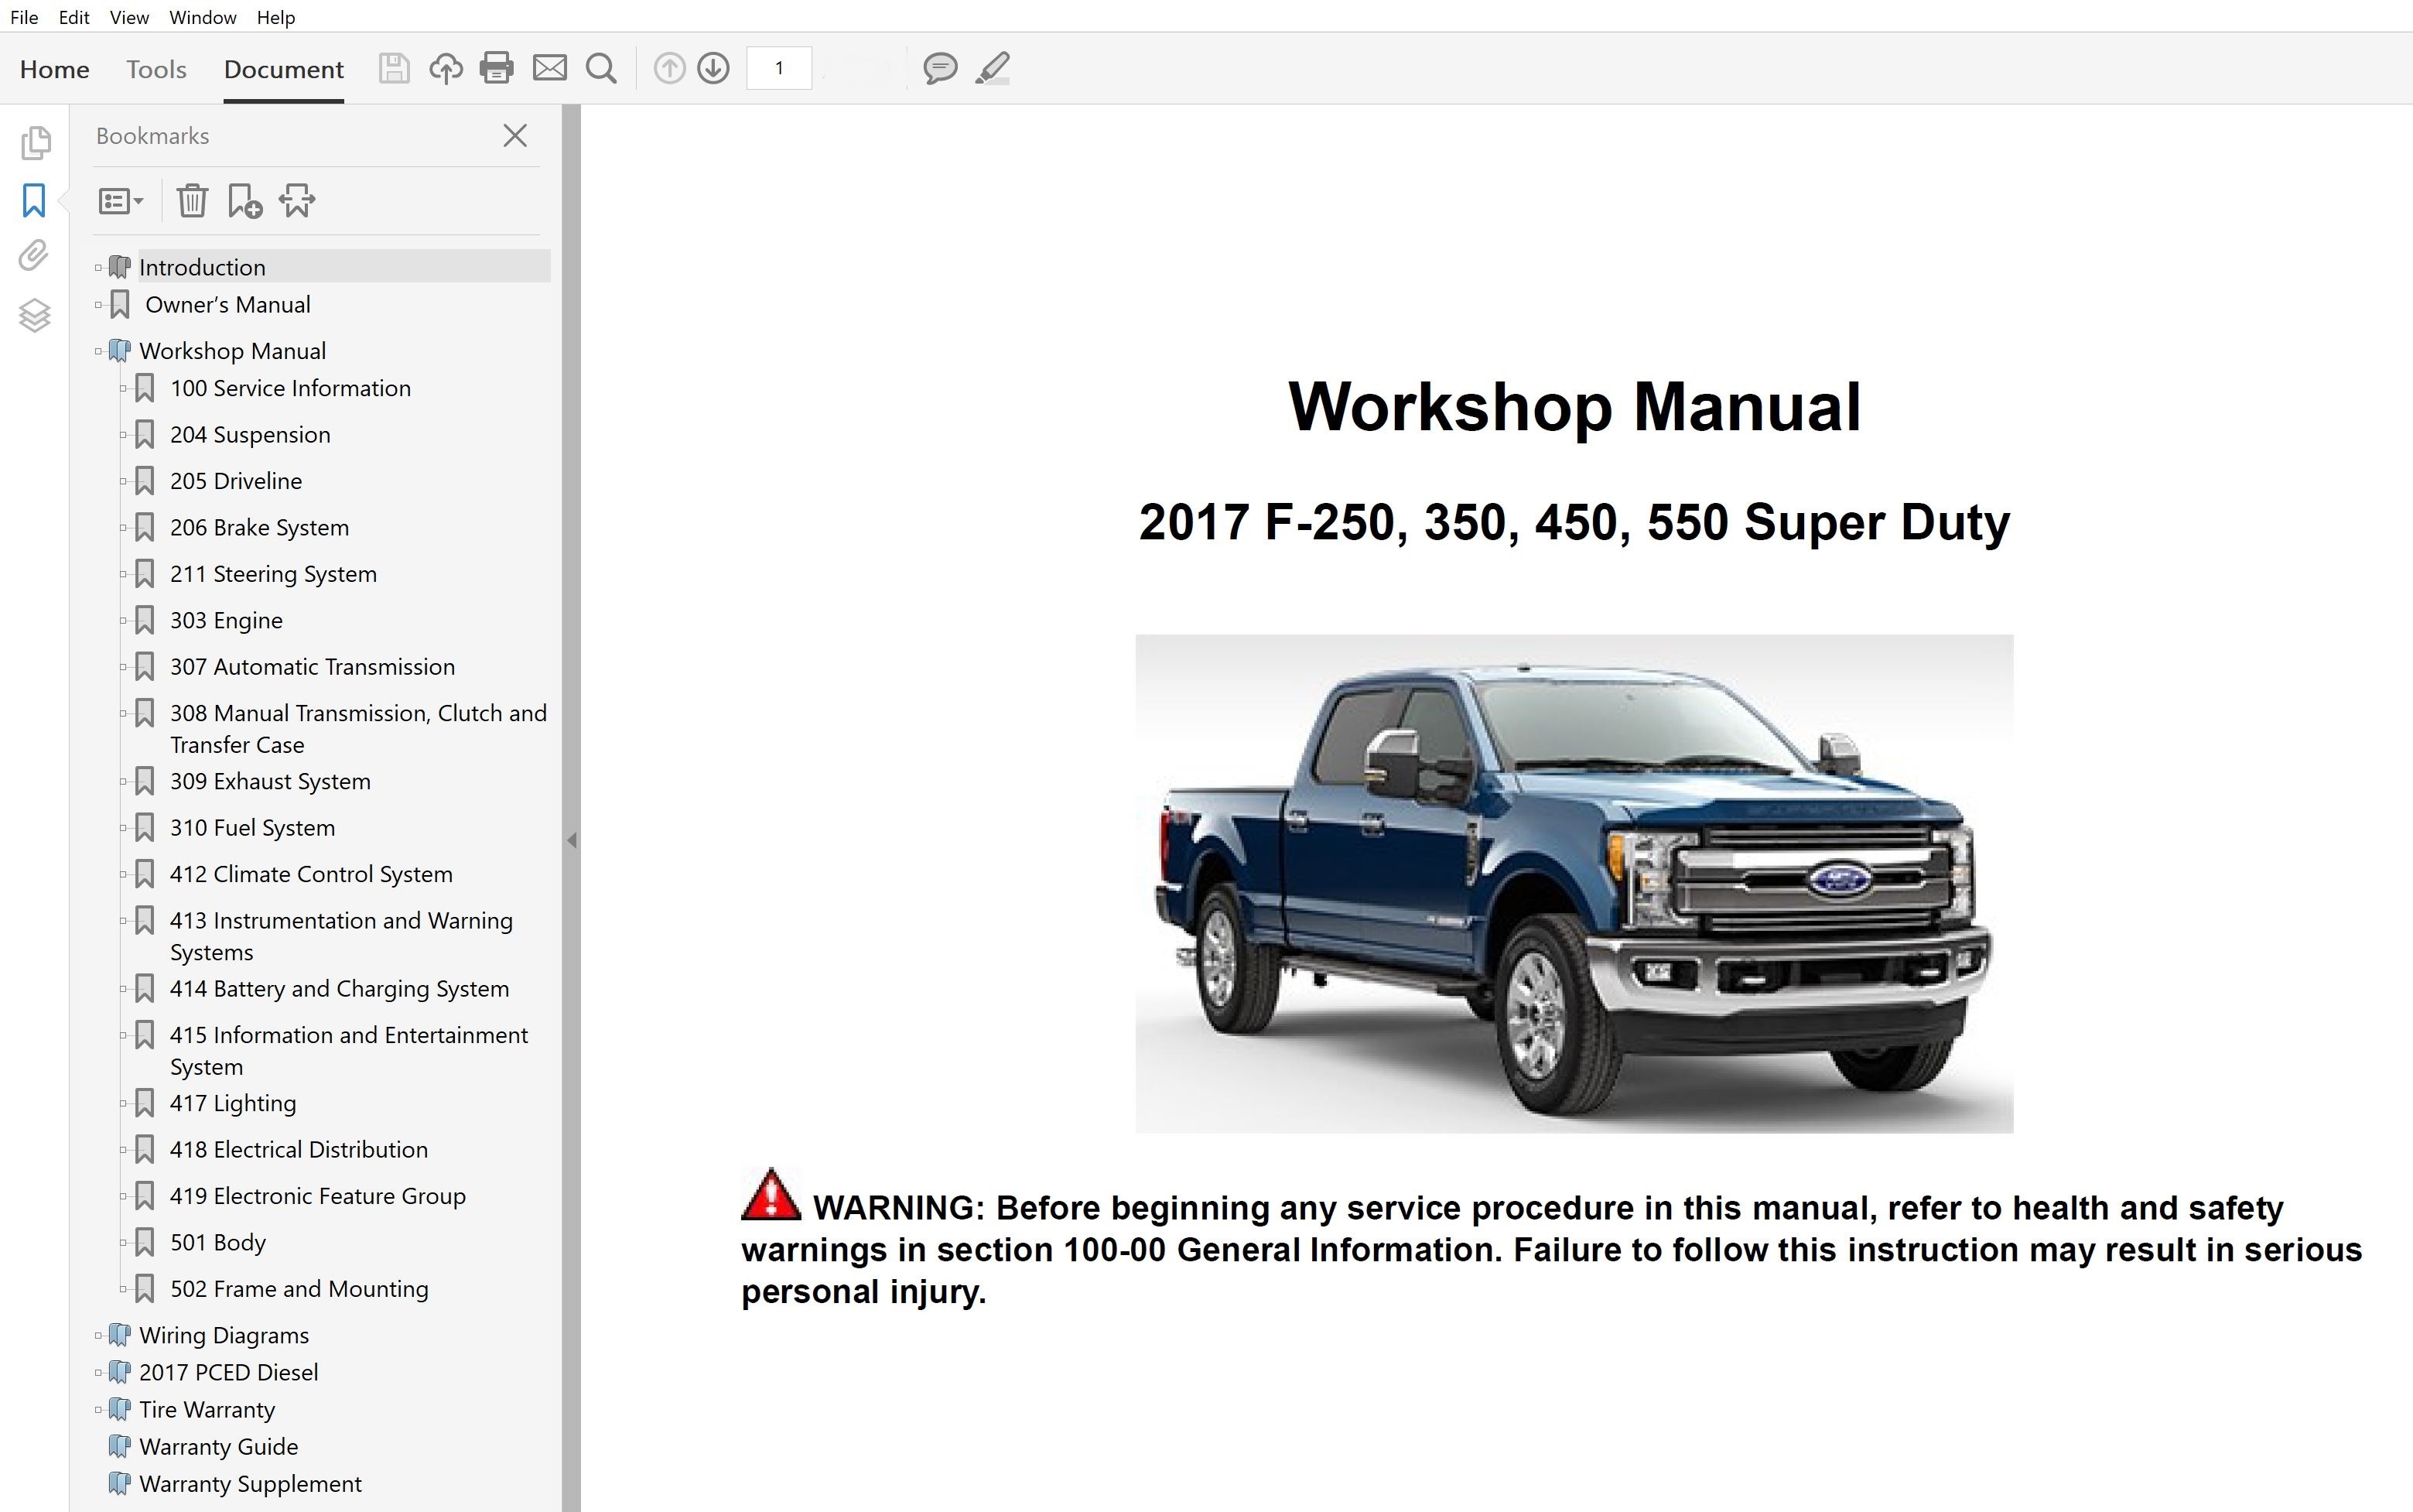Collapse the Workshop Manual bookmark tree
Image resolution: width=2413 pixels, height=1512 pixels.
coord(98,351)
